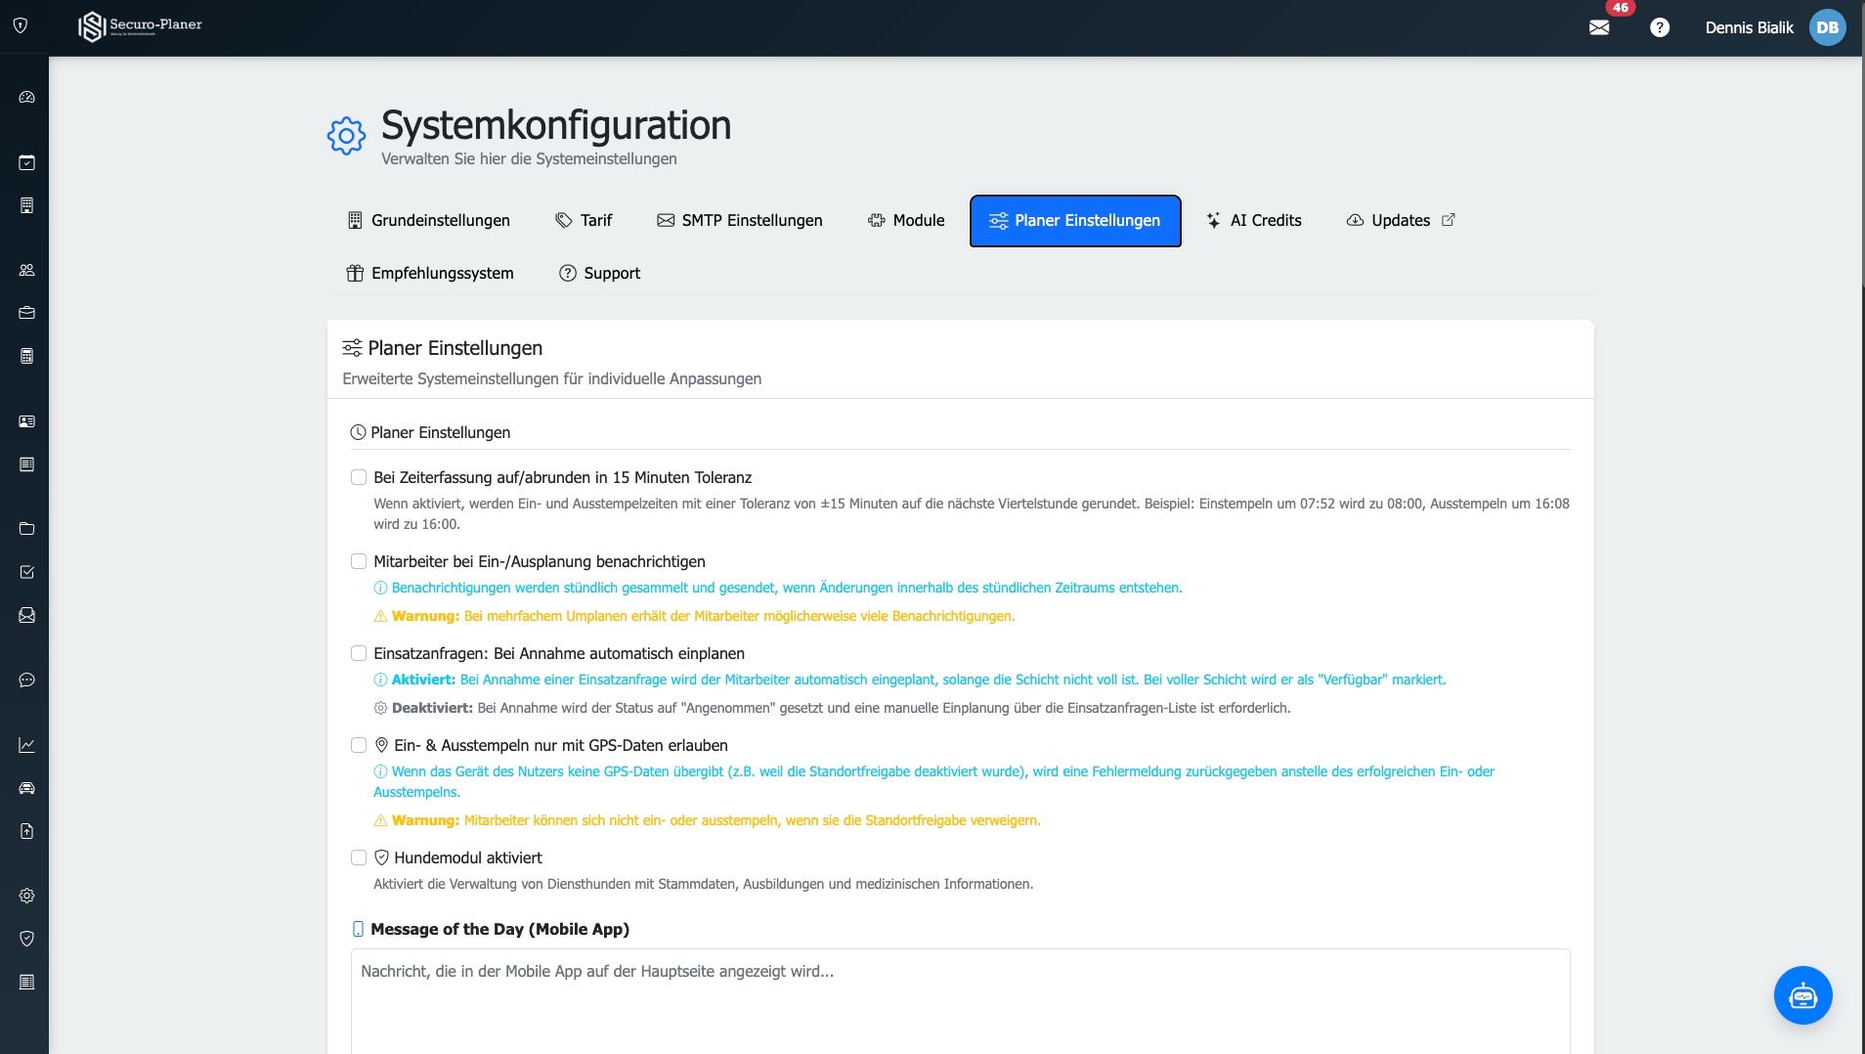
Task: Open the Support tab
Action: coord(600,274)
